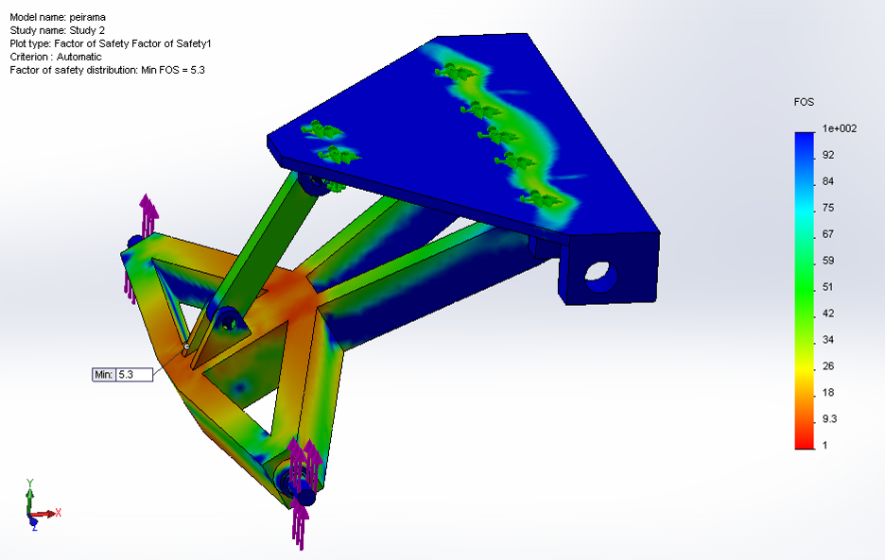Click the Plot type Factor of Safety line

(x=111, y=43)
